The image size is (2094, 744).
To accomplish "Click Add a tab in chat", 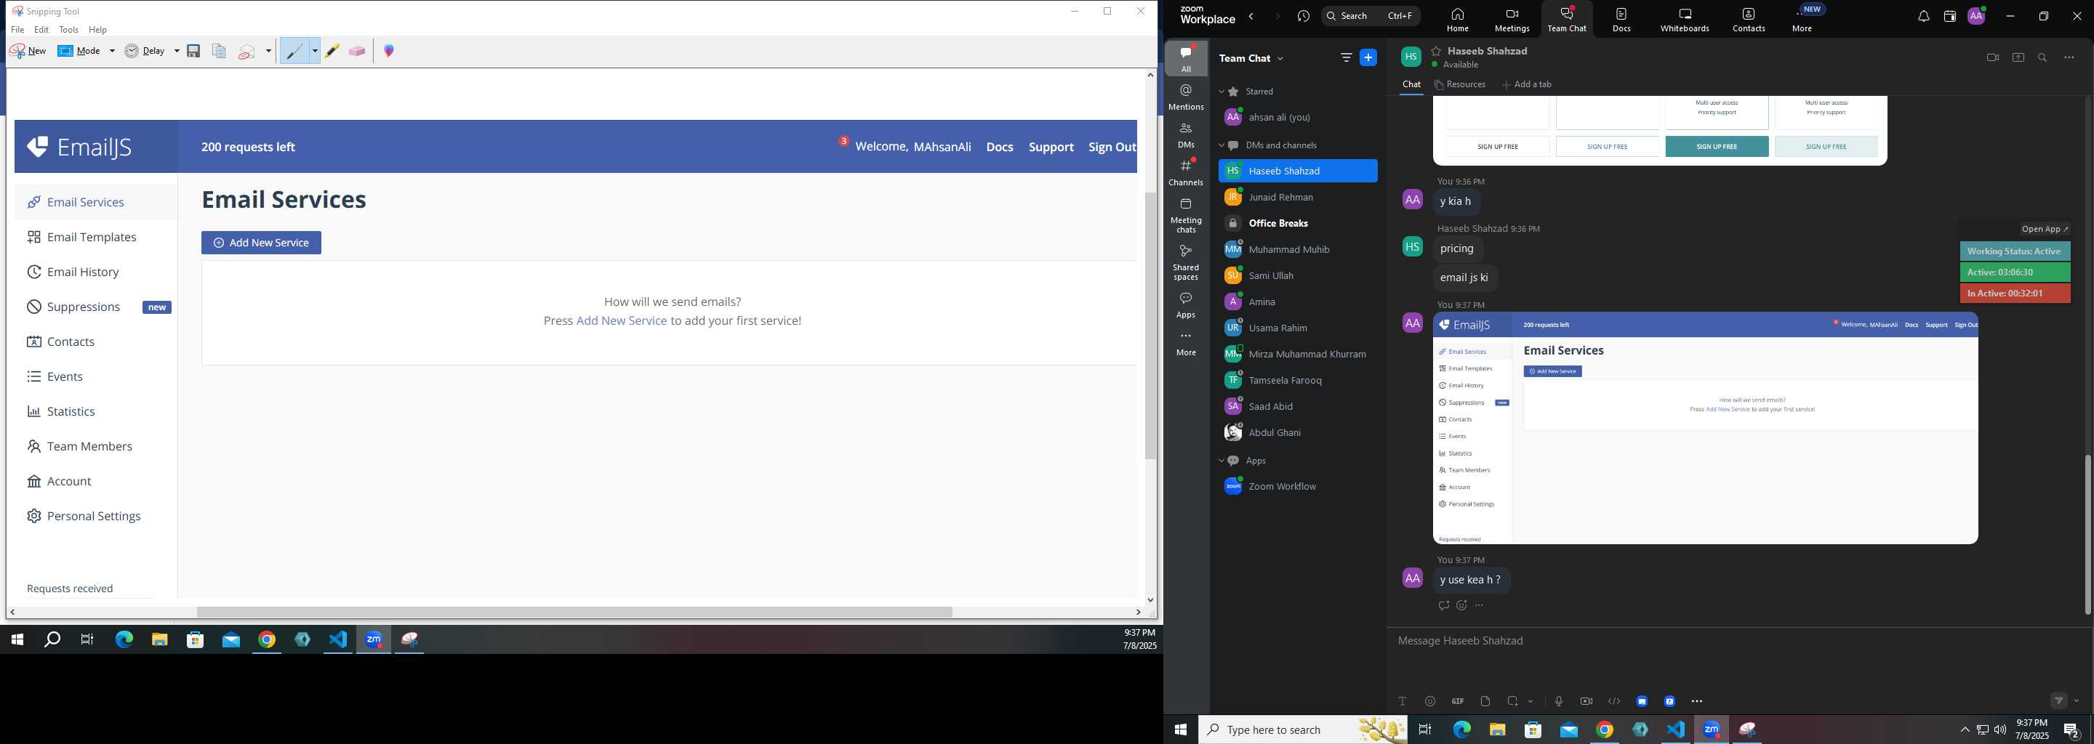I will coord(1527,84).
